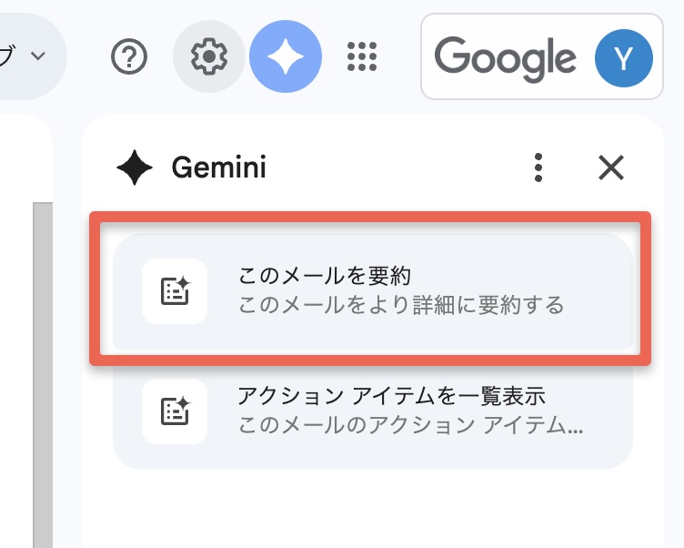Open Gemini panel three-dot more options menu
This screenshot has width=684, height=548.
point(538,167)
